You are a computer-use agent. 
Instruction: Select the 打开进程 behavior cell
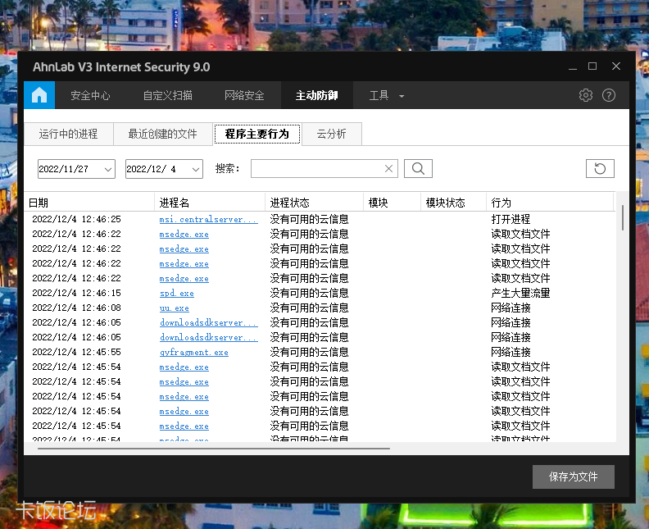(511, 219)
